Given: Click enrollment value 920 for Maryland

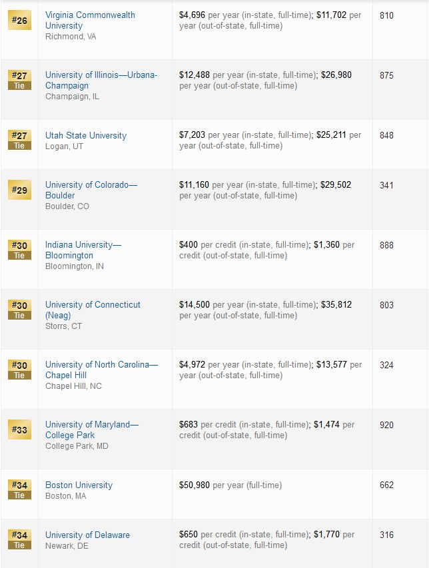Looking at the screenshot, I should pos(386,425).
